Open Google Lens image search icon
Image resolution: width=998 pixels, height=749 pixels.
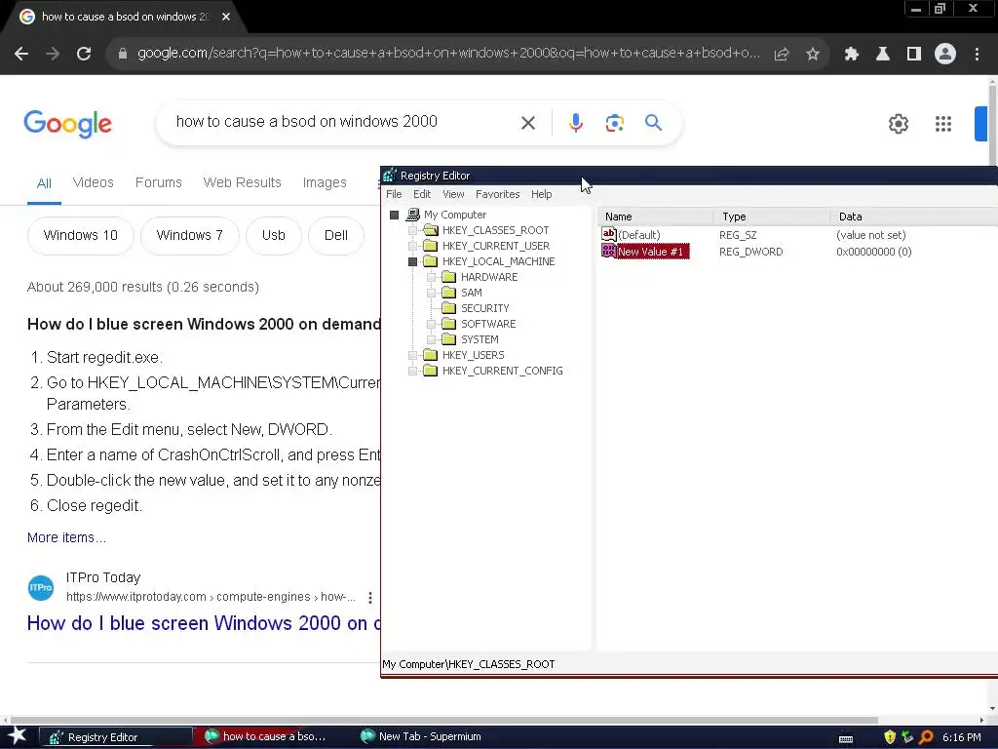click(614, 123)
